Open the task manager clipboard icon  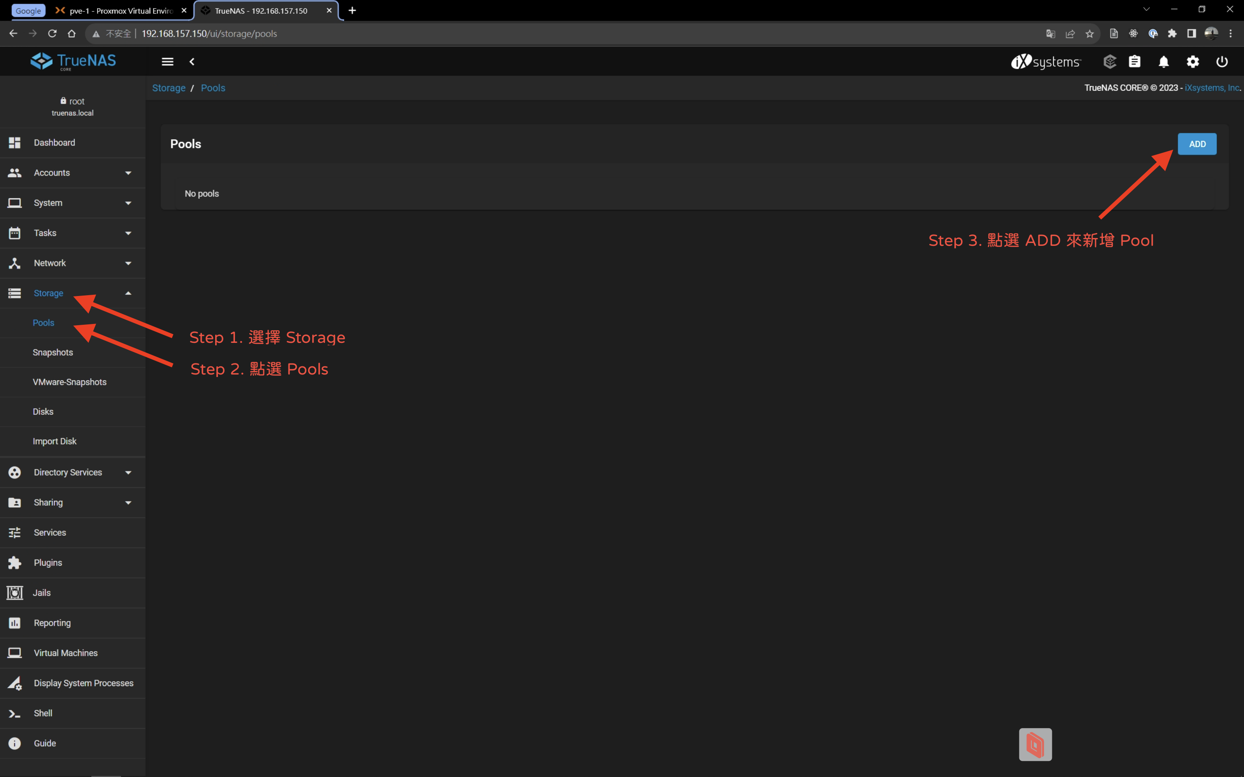click(x=1135, y=62)
